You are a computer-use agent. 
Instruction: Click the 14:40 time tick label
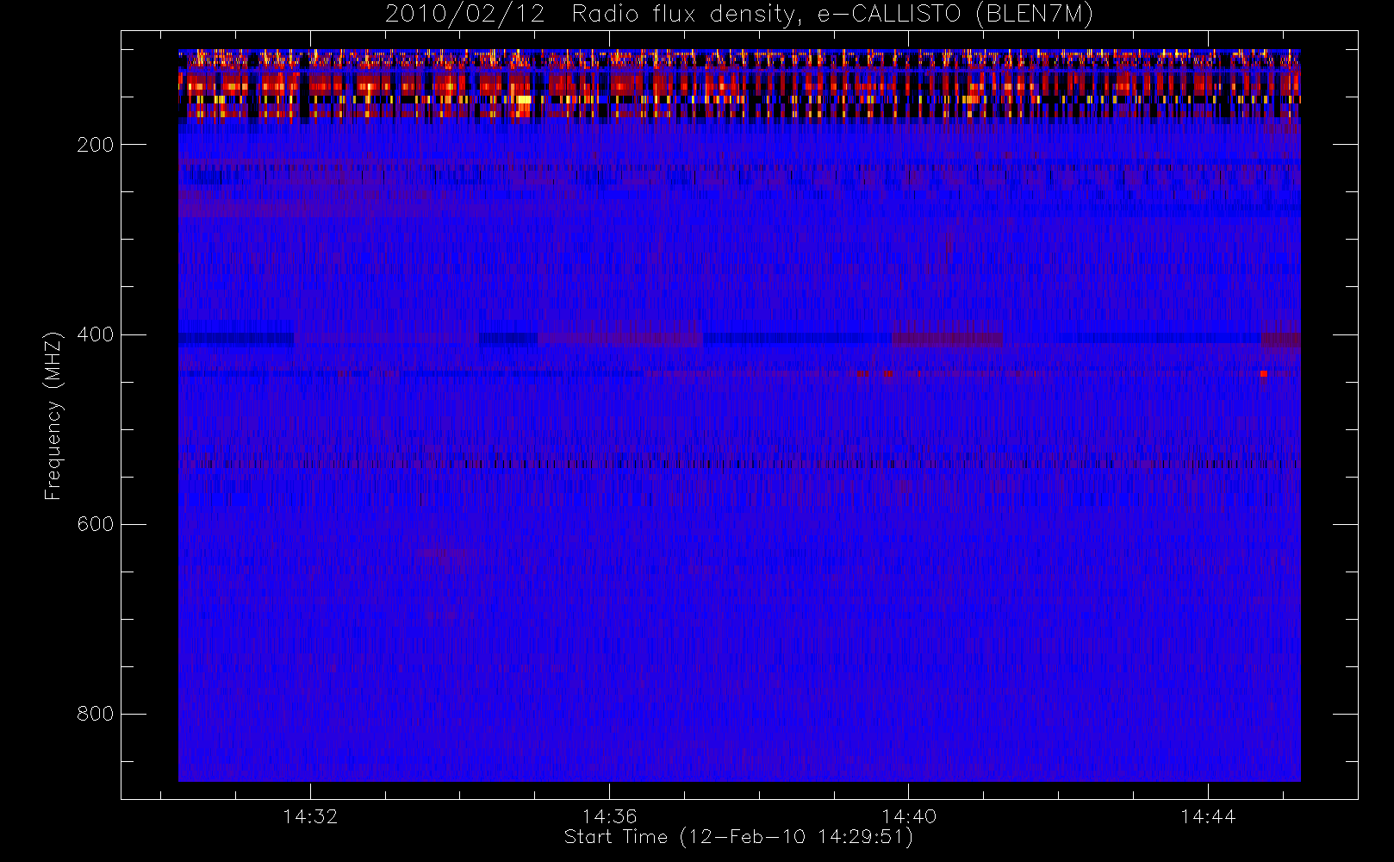coord(908,816)
